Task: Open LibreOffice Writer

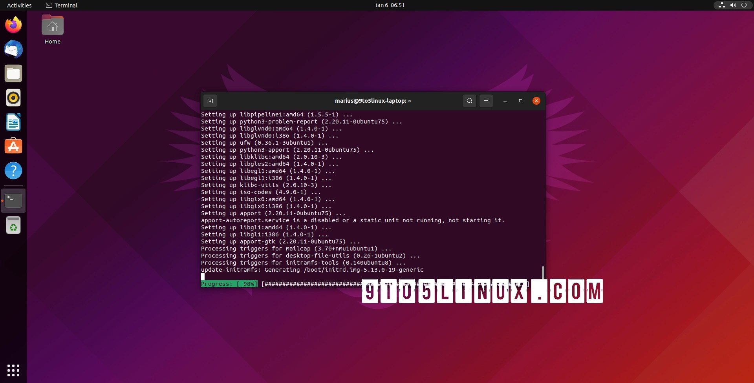Action: [13, 122]
